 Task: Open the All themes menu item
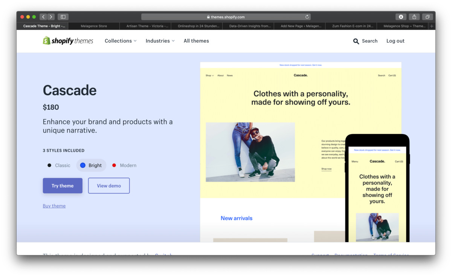click(196, 41)
